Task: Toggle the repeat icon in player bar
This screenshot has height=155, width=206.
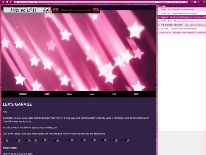Action: 16,2
